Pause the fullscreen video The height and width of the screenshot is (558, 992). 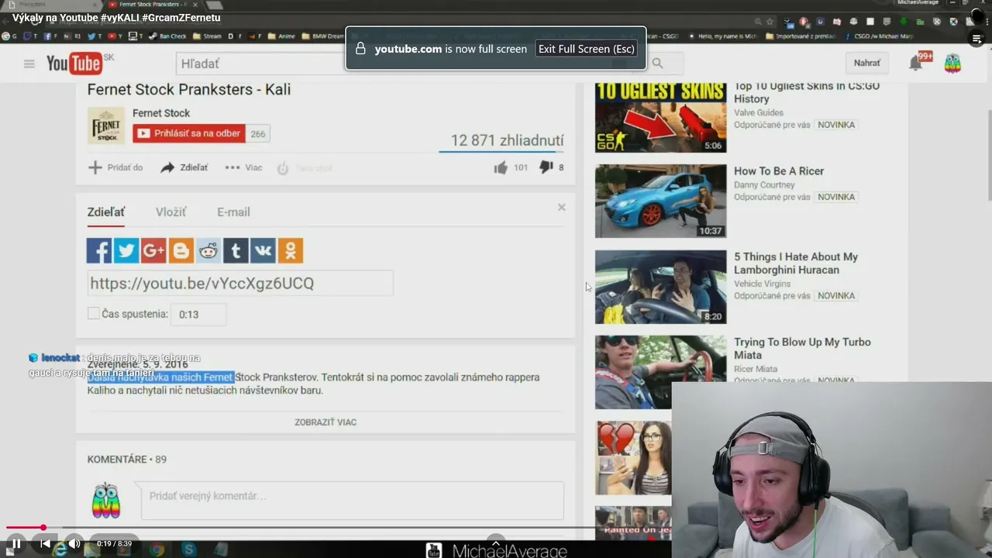pos(15,544)
